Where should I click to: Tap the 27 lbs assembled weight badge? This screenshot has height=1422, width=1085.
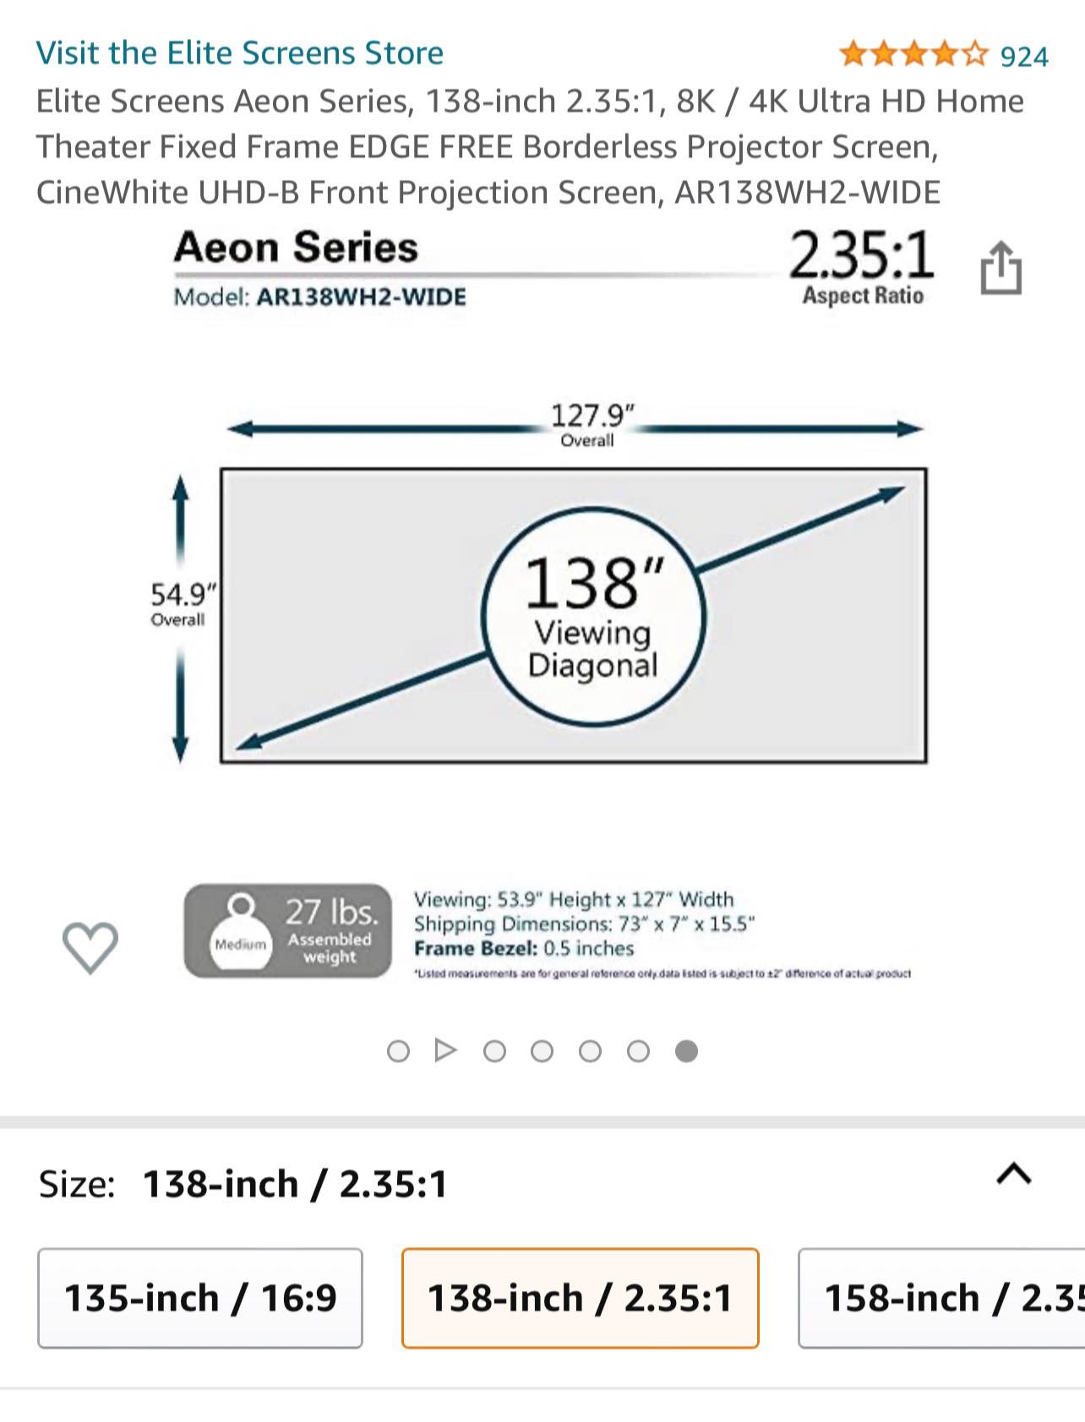[288, 931]
